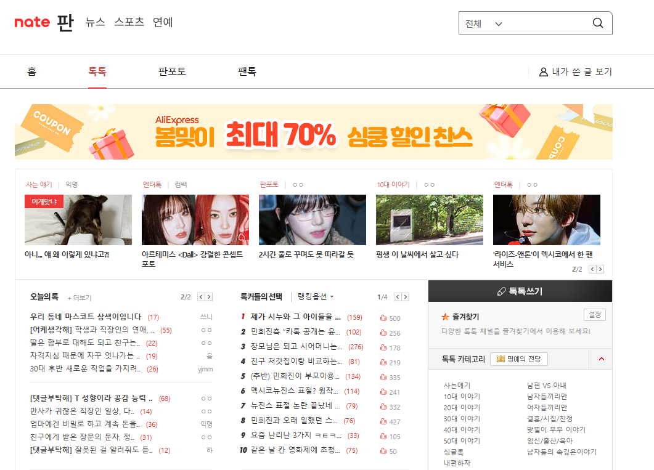
Task: Open post 제가 시누와 그 아이들을
Action: 295,317
